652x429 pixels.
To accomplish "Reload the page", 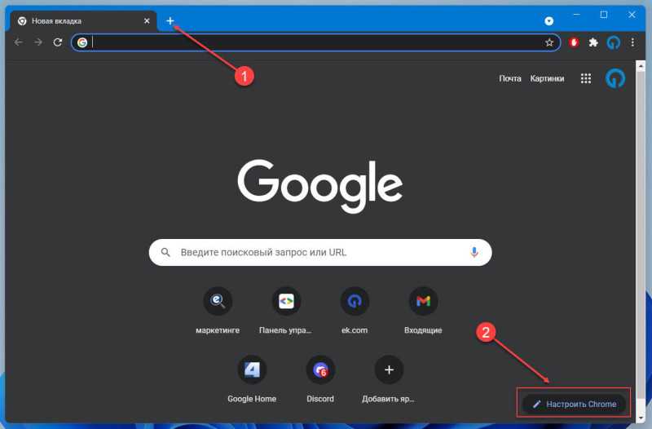I will pyautogui.click(x=58, y=42).
